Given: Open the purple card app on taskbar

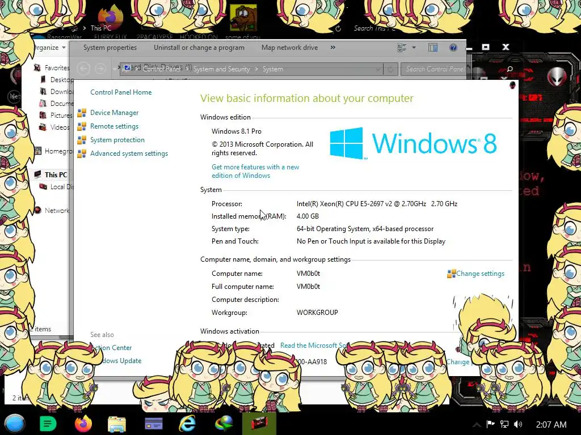Looking at the screenshot, I should point(153,424).
